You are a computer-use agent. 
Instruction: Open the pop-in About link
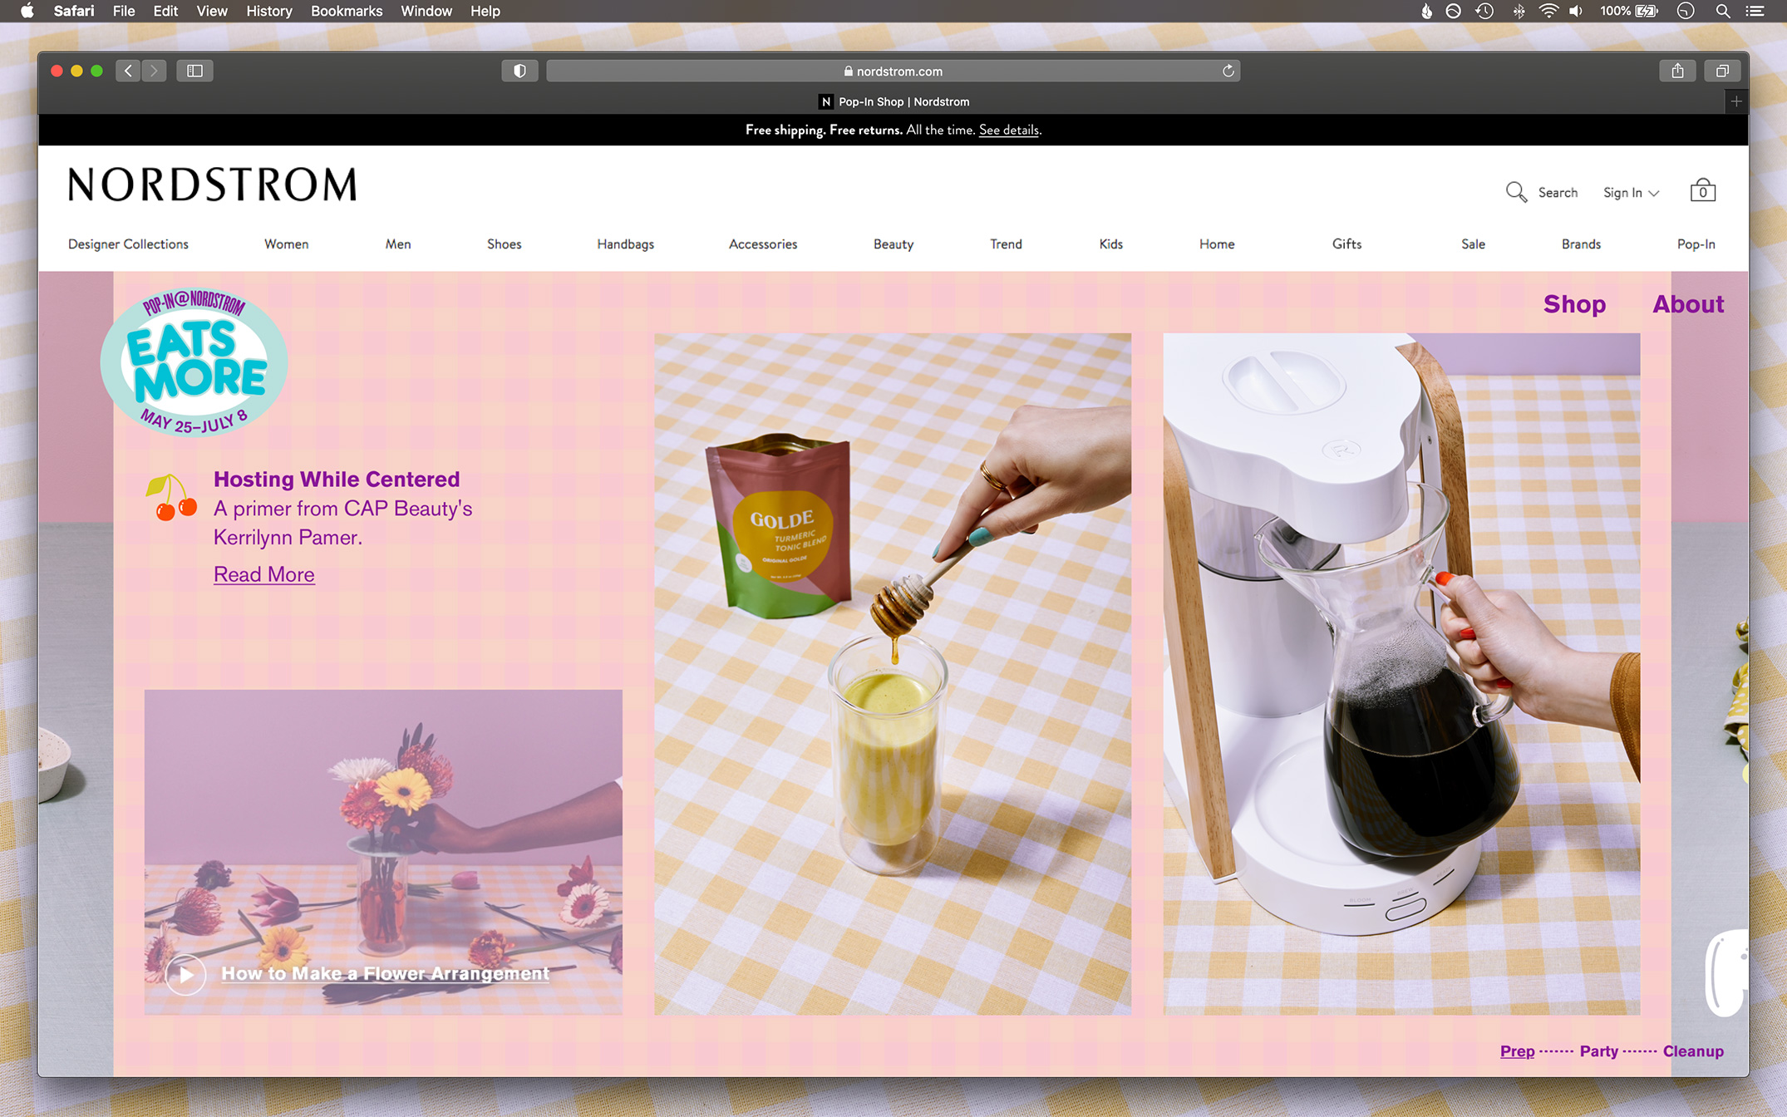pos(1688,304)
